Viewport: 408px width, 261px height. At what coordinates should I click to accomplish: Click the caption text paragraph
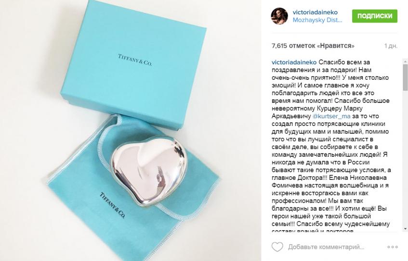pyautogui.click(x=331, y=147)
